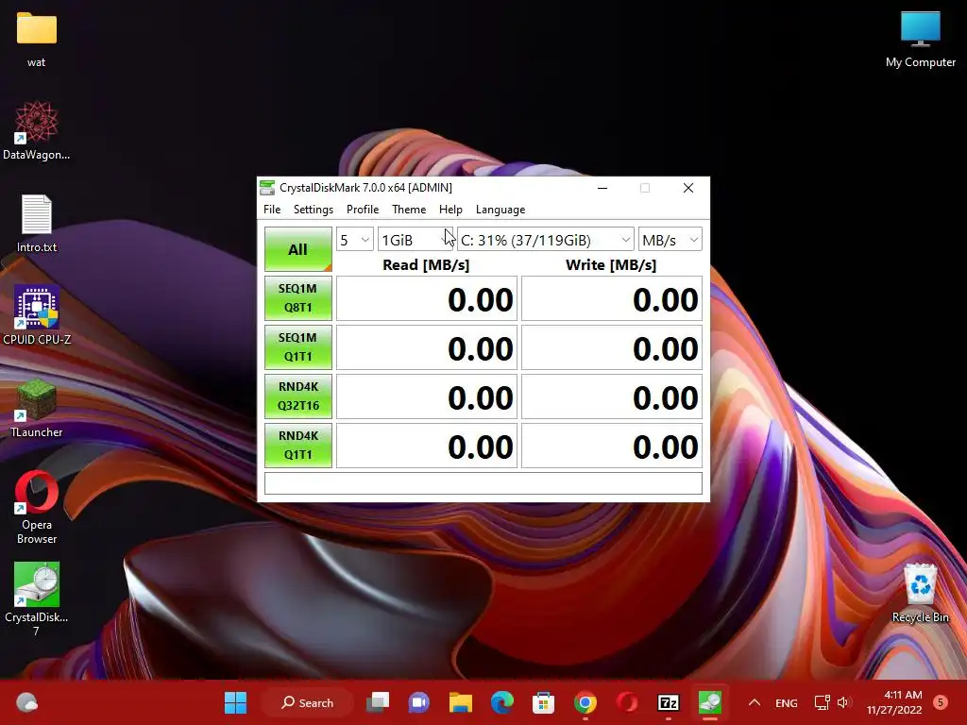Launch Microsoft Edge from taskbar
The width and height of the screenshot is (967, 725).
(502, 702)
